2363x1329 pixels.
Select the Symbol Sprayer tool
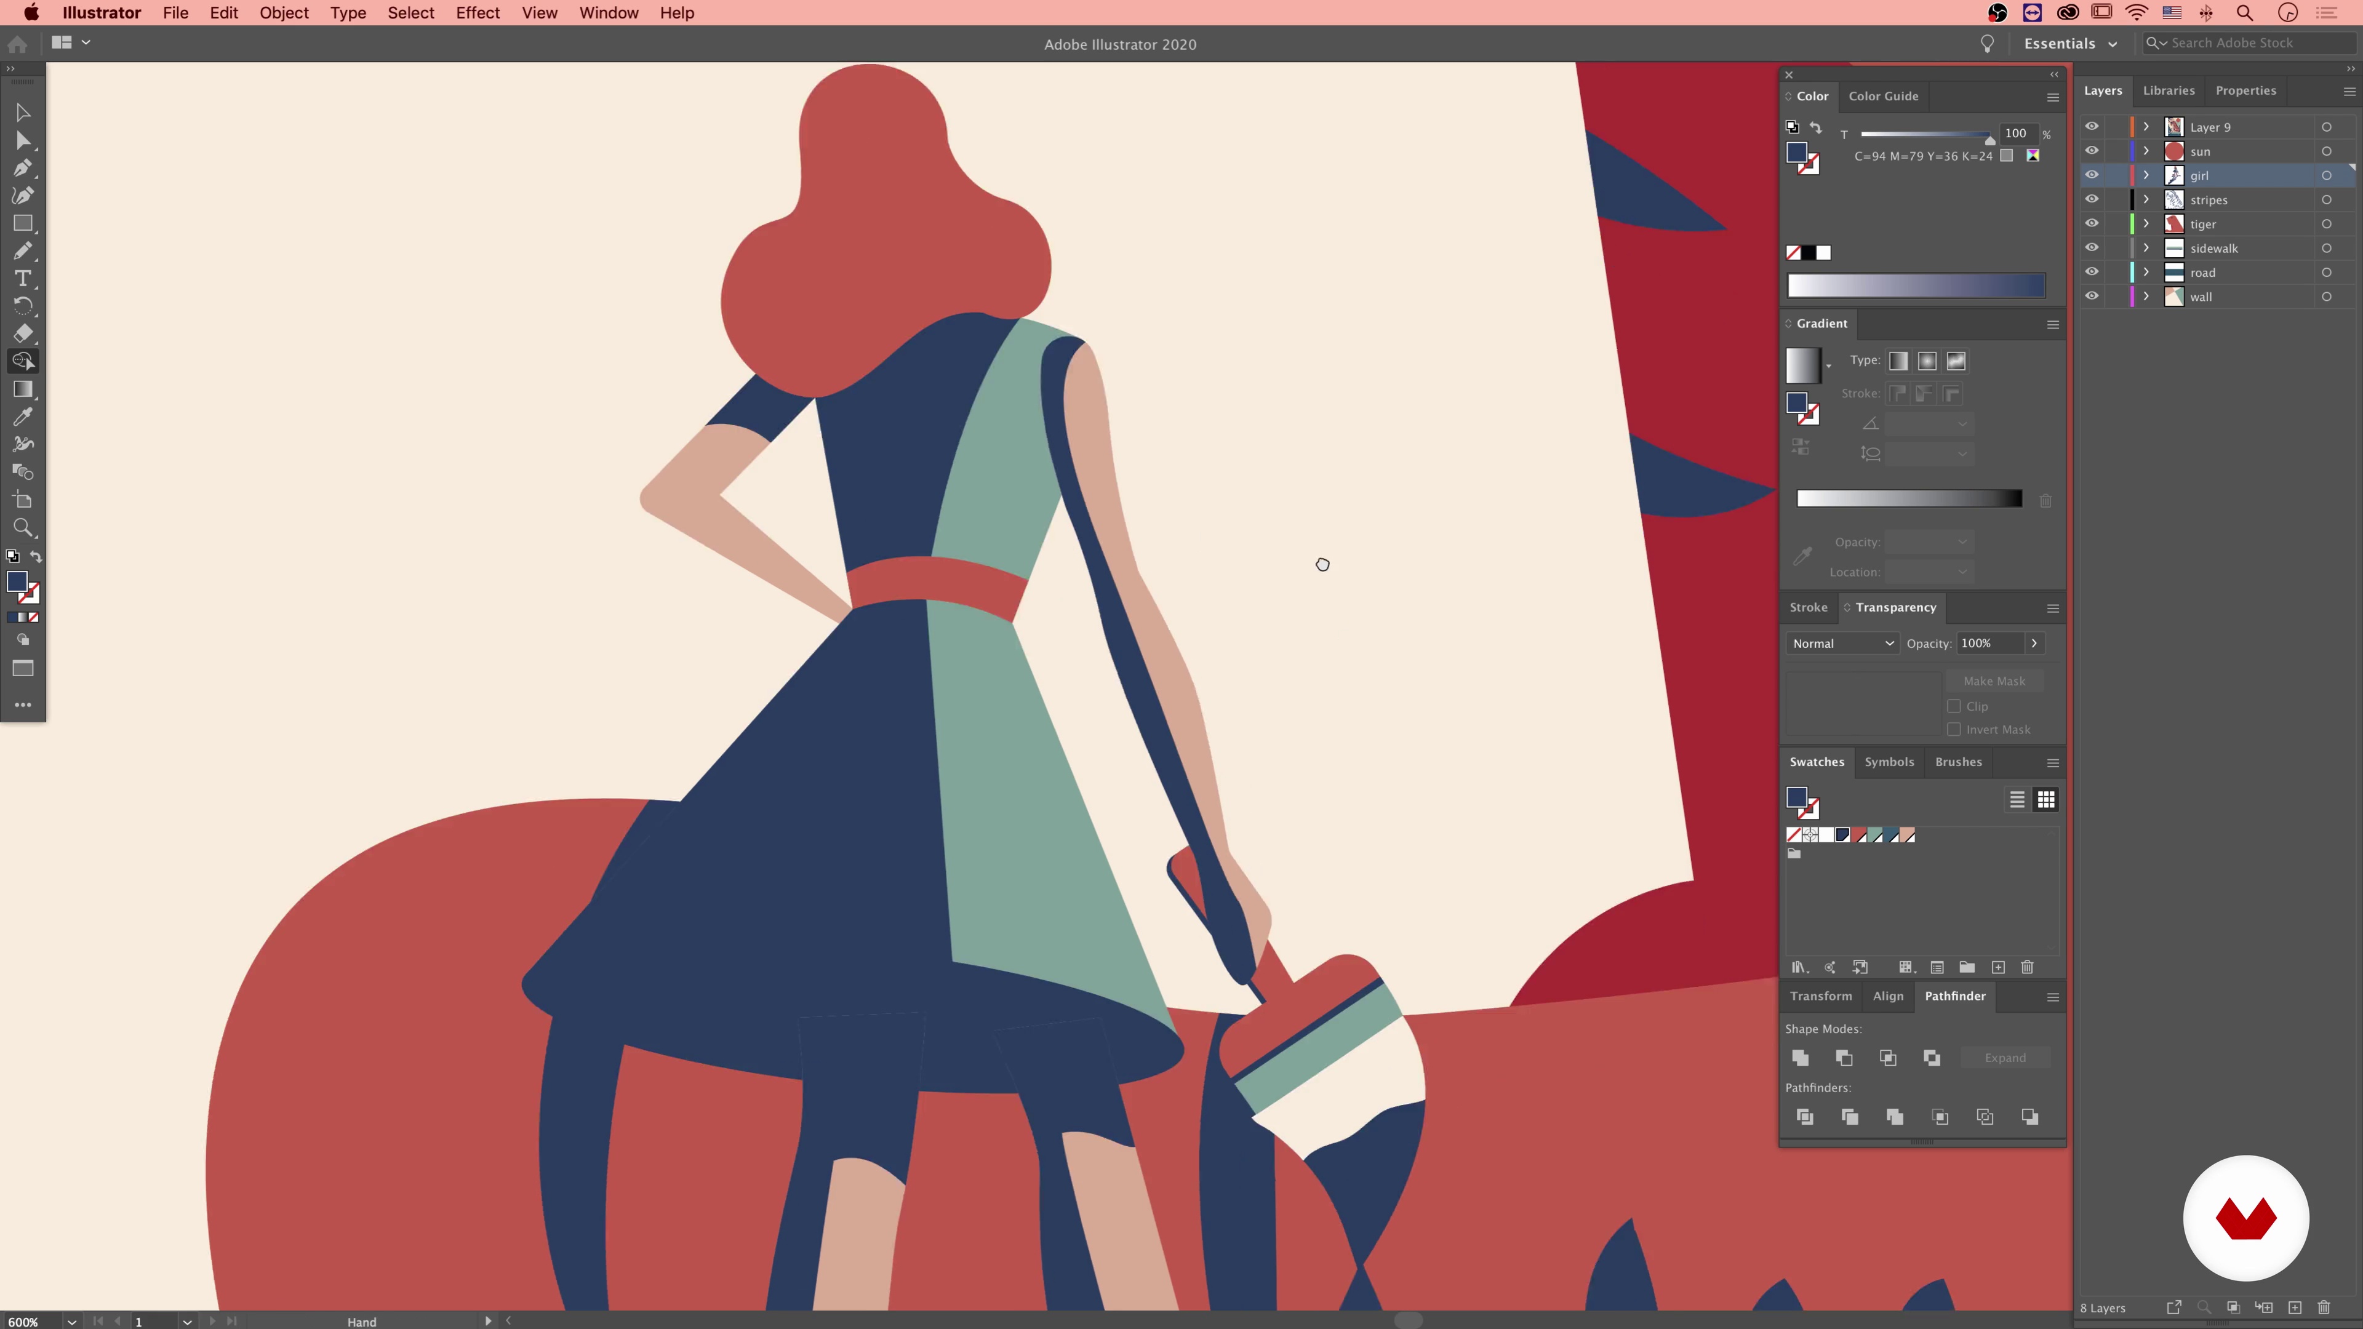point(23,444)
